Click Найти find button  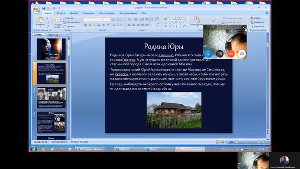click(255, 18)
